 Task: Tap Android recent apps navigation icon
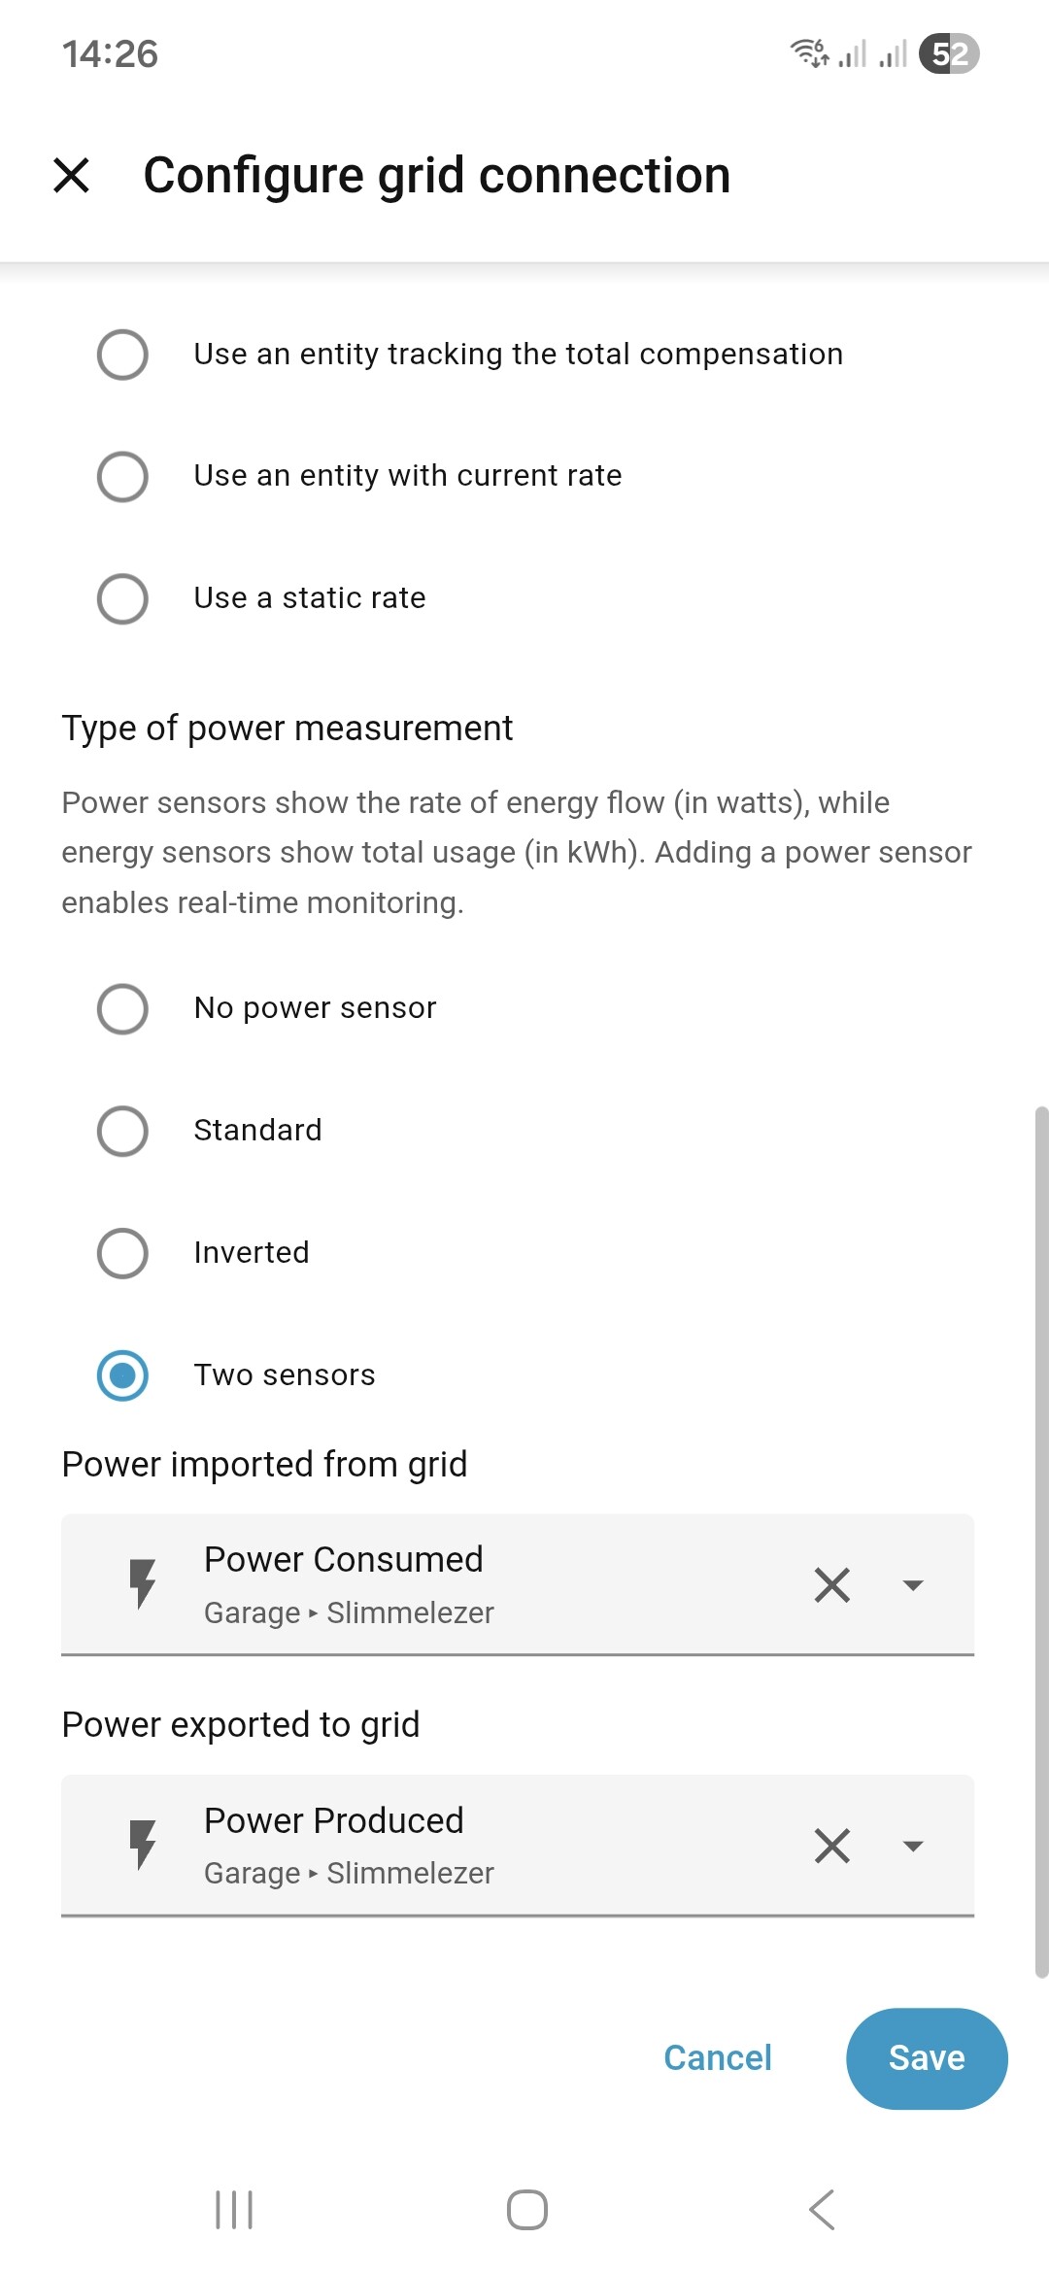(234, 2210)
